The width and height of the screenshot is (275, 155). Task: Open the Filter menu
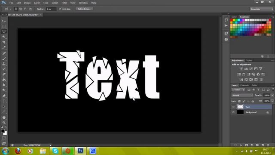tap(64, 3)
